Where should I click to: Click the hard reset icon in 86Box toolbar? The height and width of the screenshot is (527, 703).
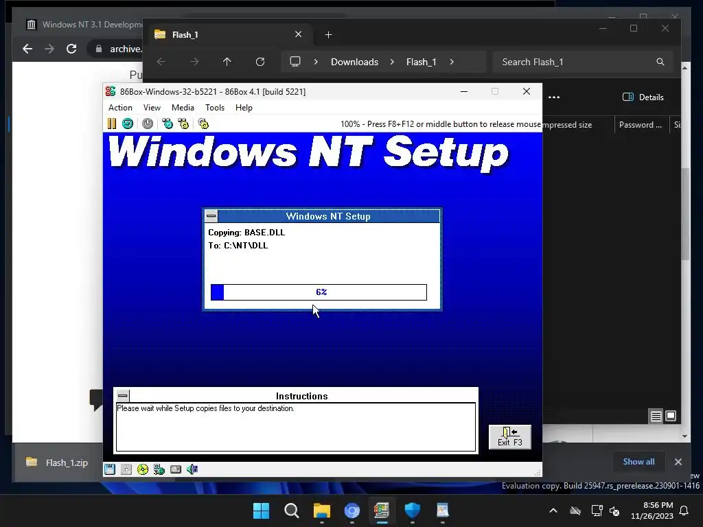(x=128, y=124)
